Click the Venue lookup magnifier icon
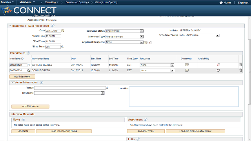Screen dimensions: 251x141 coord(107,88)
